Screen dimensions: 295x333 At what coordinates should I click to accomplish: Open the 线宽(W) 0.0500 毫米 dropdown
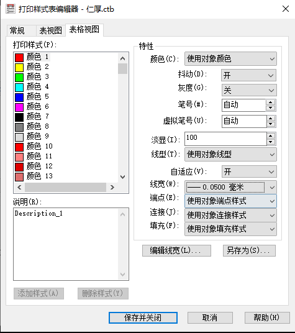coord(230,187)
